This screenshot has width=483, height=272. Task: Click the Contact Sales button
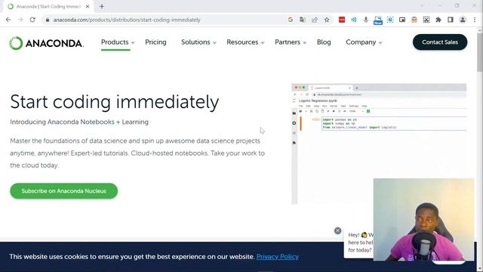coord(440,42)
